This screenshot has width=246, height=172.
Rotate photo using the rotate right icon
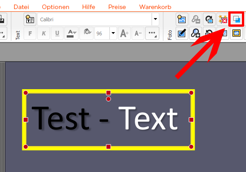(x=209, y=19)
